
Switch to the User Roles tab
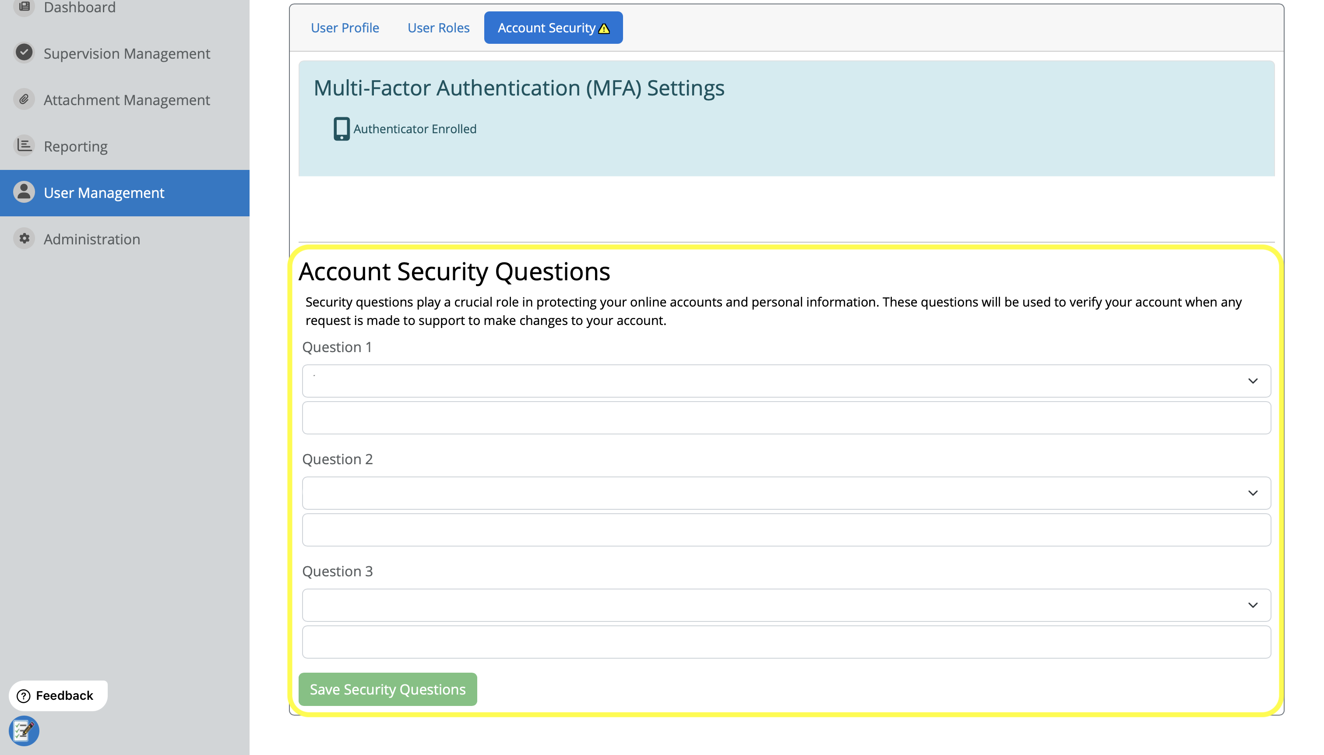pos(438,28)
